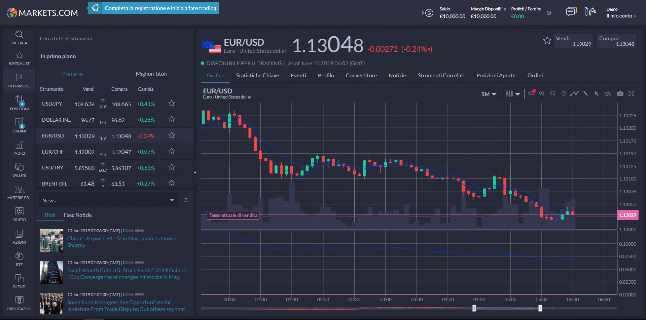Viewport: 646px width, 320px height.
Task: Open China's Exports news headline
Action: click(x=121, y=242)
